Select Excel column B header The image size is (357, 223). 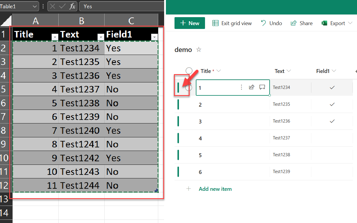[81, 20]
